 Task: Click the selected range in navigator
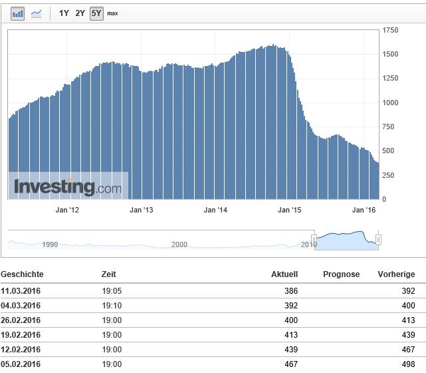347,238
